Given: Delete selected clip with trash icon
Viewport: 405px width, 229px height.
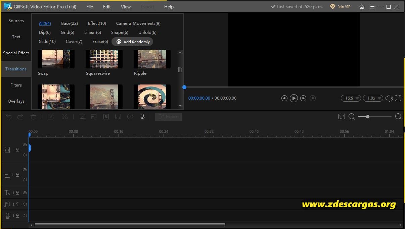Looking at the screenshot, I should [x=34, y=117].
